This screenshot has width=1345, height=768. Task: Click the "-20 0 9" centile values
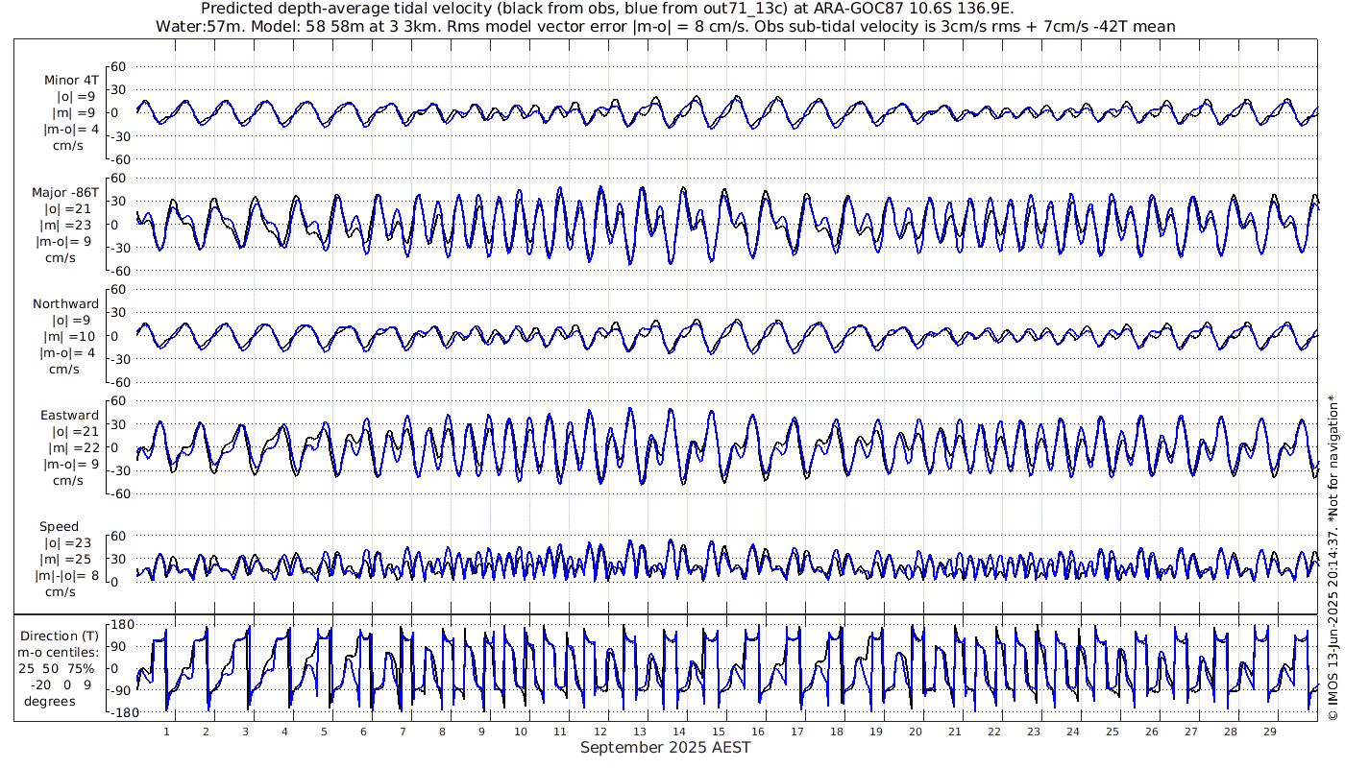click(x=60, y=684)
